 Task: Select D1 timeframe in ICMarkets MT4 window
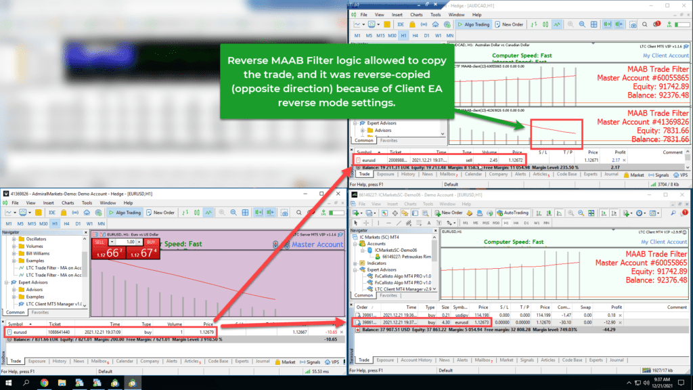click(x=526, y=223)
